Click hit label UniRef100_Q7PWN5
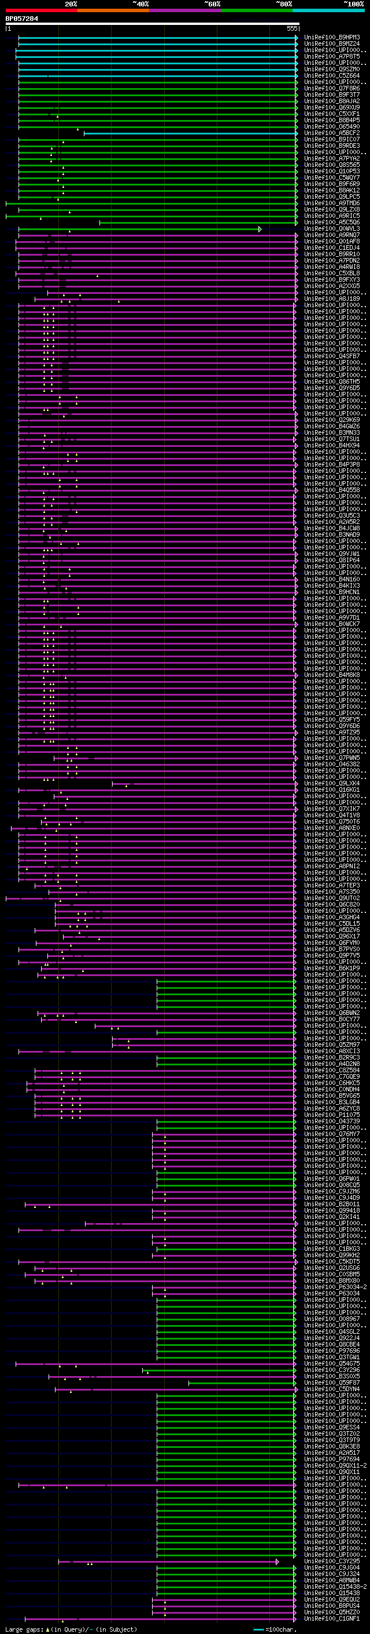370x1634 pixels. [331, 758]
